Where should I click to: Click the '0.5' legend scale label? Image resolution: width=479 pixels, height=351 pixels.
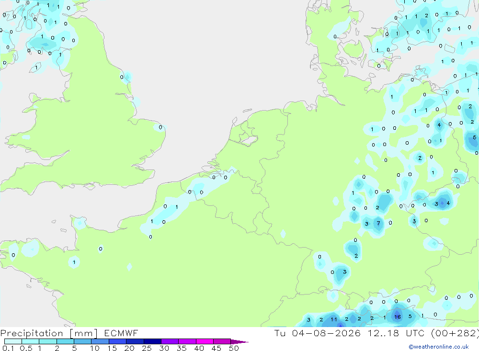click(26, 348)
